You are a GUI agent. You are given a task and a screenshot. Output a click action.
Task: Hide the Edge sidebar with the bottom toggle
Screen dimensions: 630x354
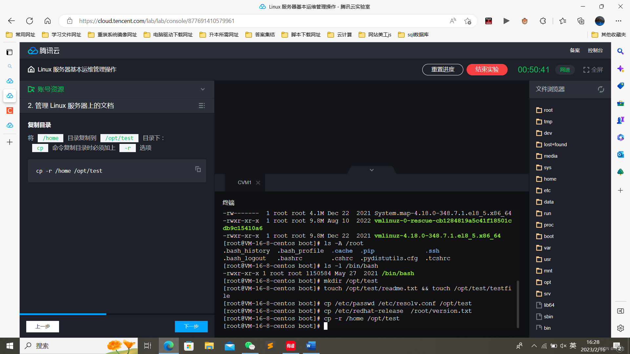[x=620, y=311]
